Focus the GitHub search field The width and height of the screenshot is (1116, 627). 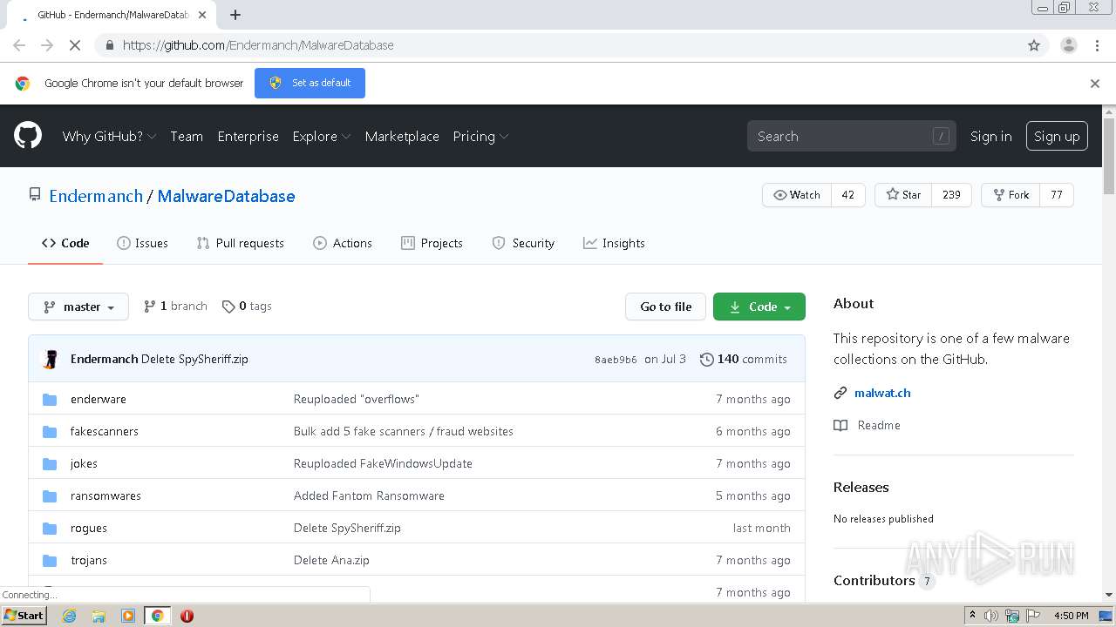point(851,136)
